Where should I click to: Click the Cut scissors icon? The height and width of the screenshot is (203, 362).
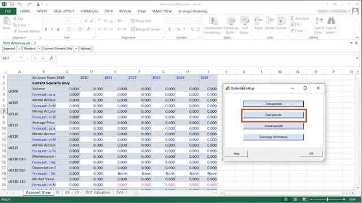[15, 19]
